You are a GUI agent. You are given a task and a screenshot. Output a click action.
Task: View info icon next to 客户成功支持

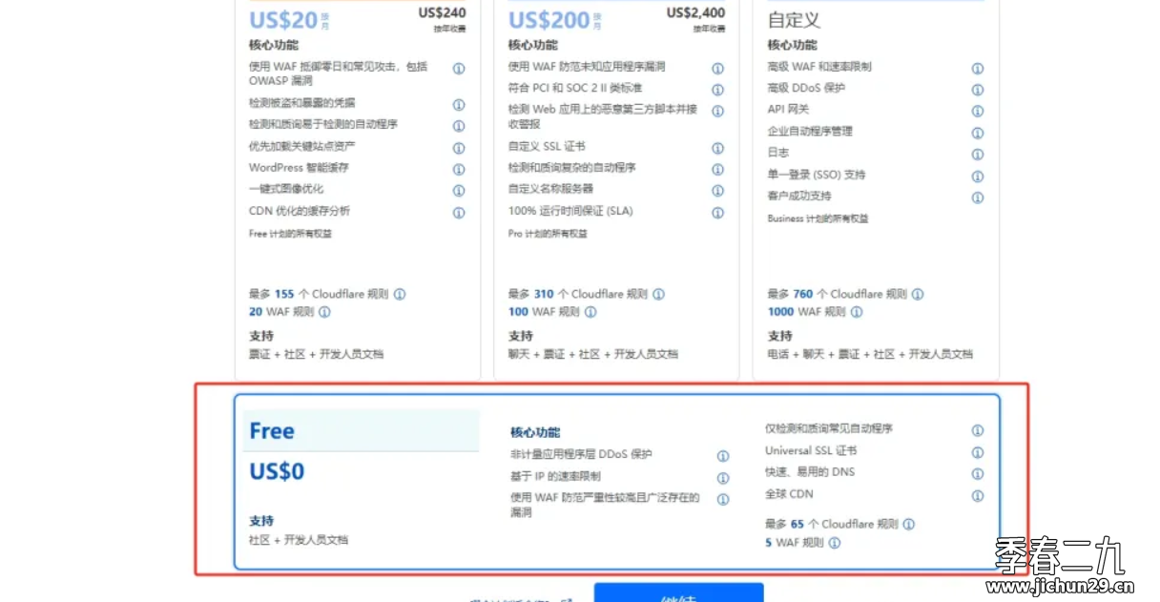click(x=978, y=197)
